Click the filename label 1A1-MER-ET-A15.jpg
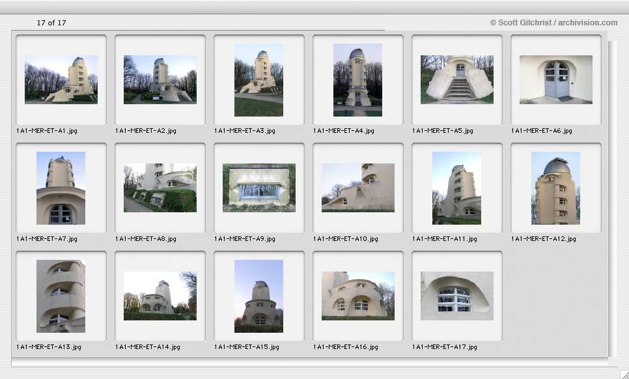 point(247,347)
